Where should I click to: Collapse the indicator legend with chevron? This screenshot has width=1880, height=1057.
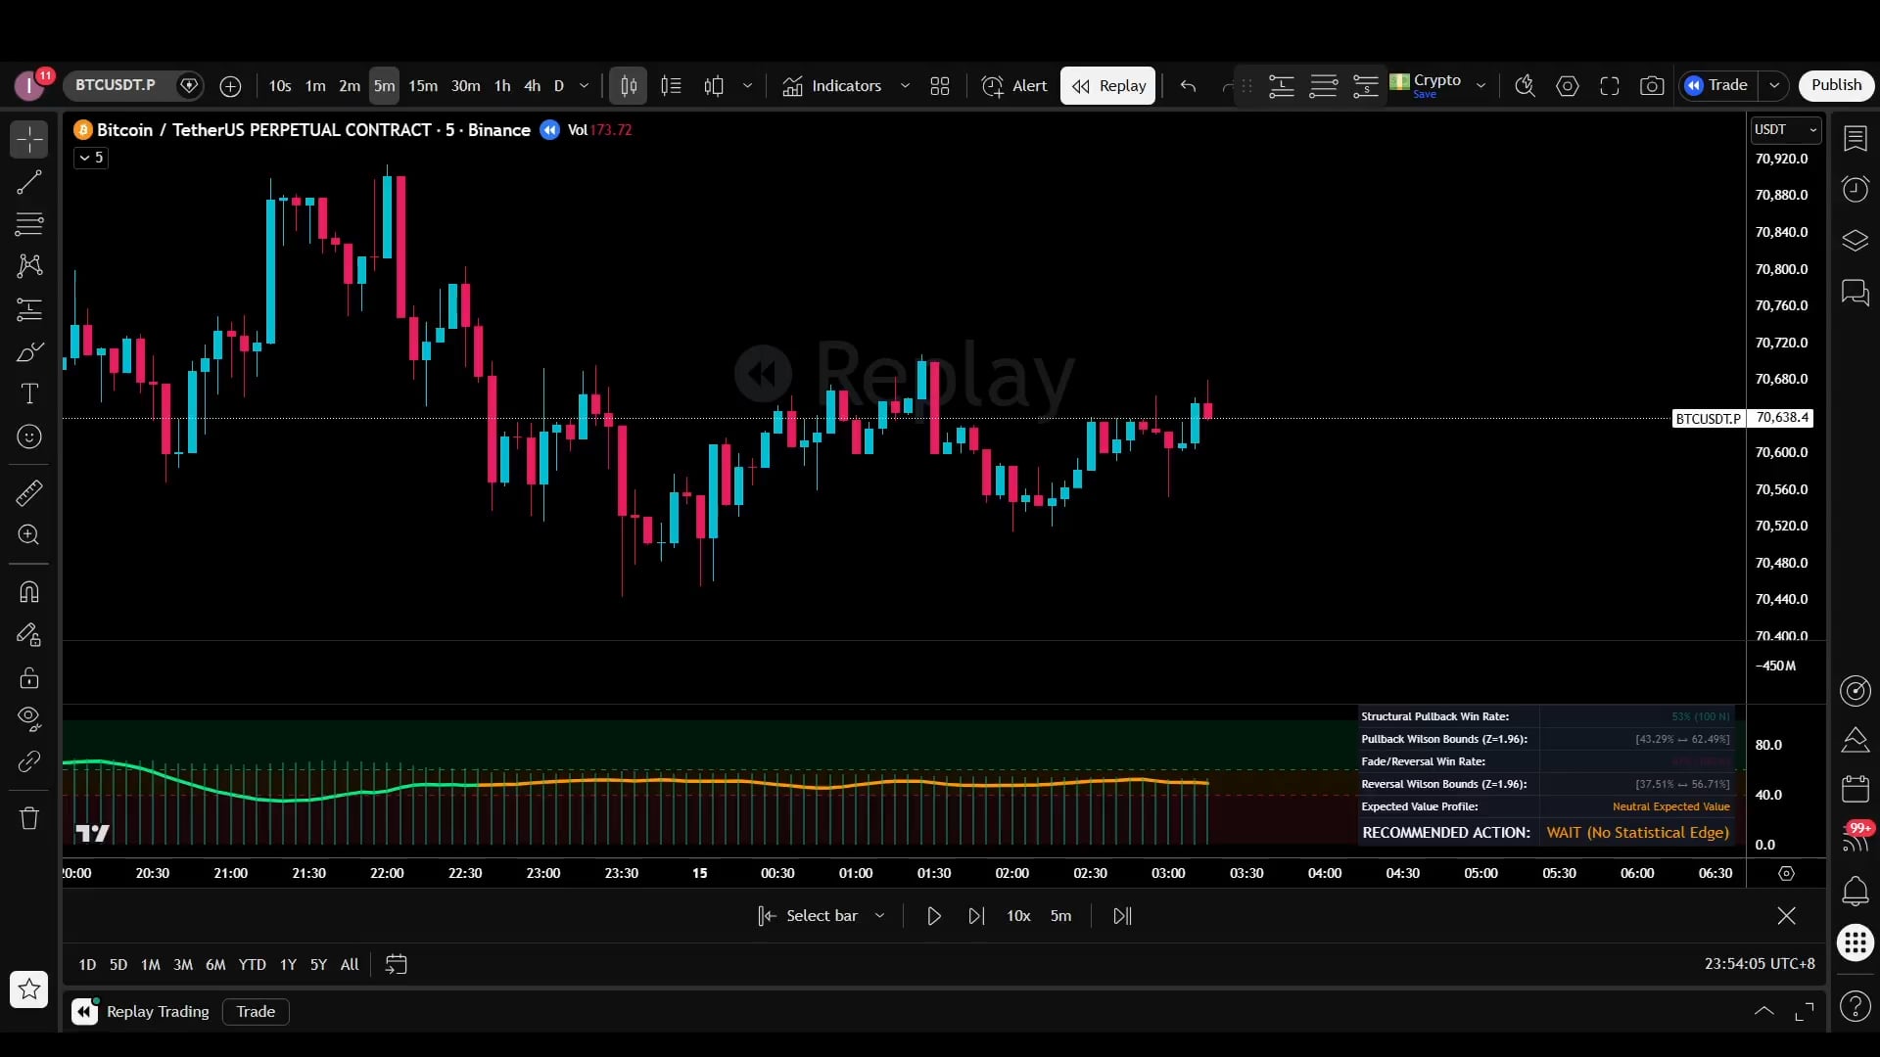click(90, 158)
